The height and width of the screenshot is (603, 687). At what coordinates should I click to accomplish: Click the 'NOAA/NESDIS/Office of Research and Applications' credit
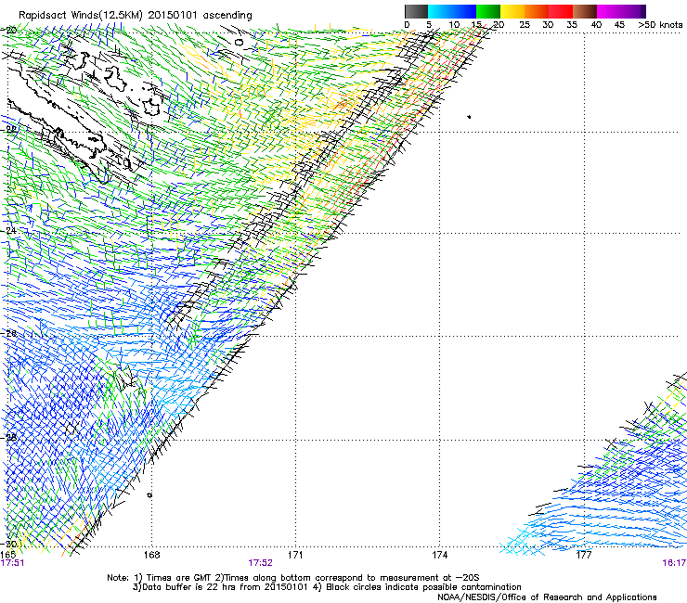coord(547,597)
